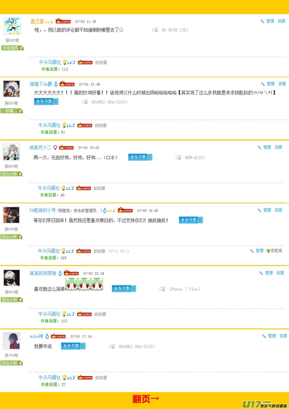The image size is (289, 409).
Task: Open 城墙下de爵's avatar thumbnail
Action: 12,89
